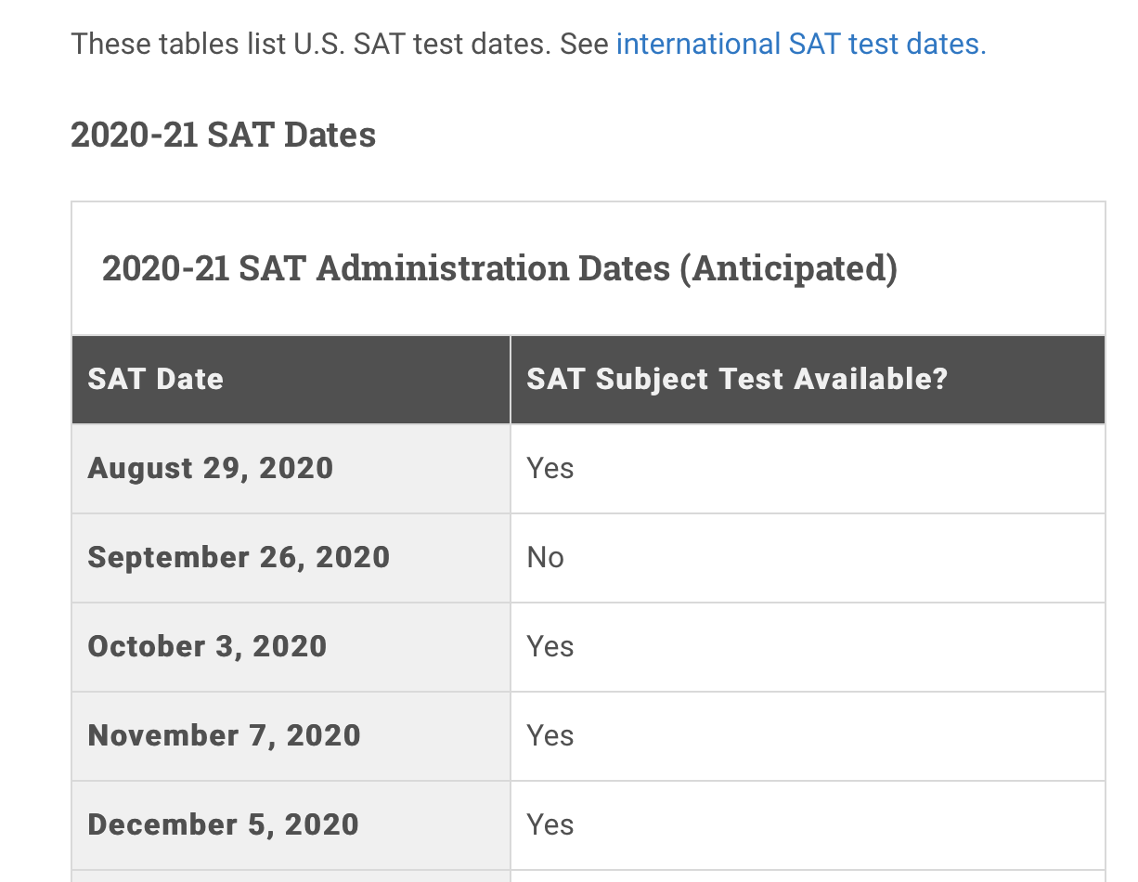The width and height of the screenshot is (1138, 882).
Task: Click the 'Yes' cell in the August 29 row
Action: pos(808,469)
